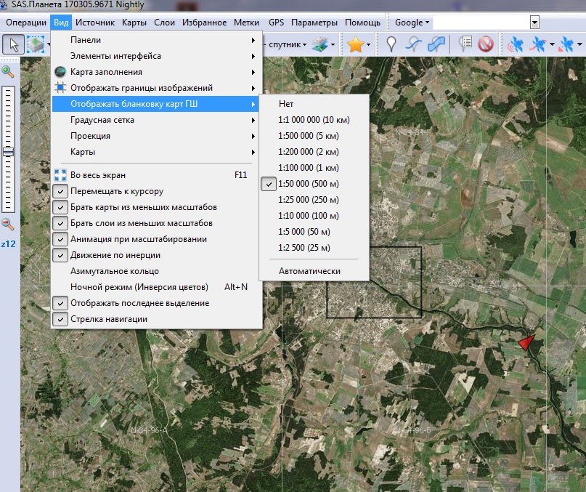Click the vertical zoom level slider

click(9, 152)
